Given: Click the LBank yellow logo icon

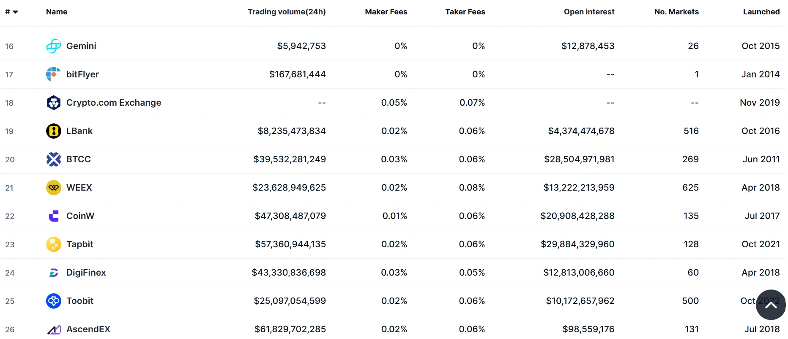Looking at the screenshot, I should (54, 131).
